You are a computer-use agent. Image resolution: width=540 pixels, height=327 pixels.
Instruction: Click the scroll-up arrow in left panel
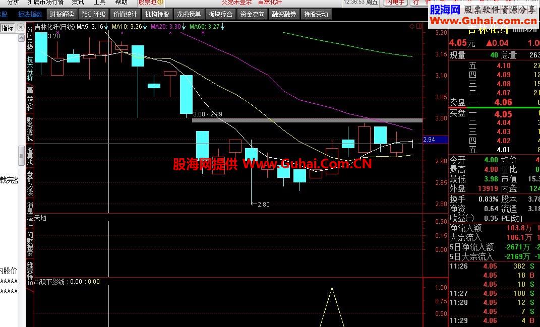[x=21, y=38]
